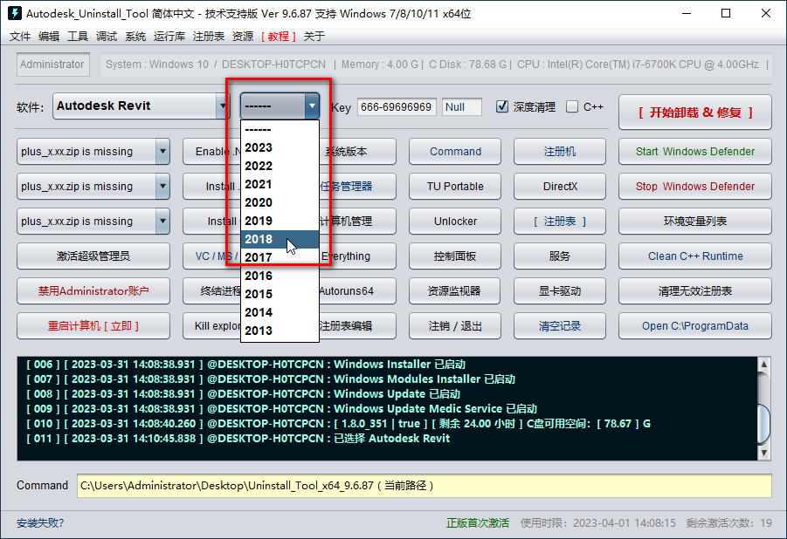787x539 pixels.
Task: Open Unlocker tool
Action: 455,222
